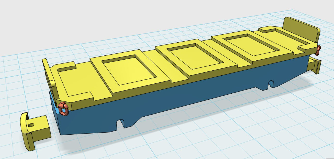Select the orange ring at the near corner
334x159 pixels.
[x=63, y=109]
